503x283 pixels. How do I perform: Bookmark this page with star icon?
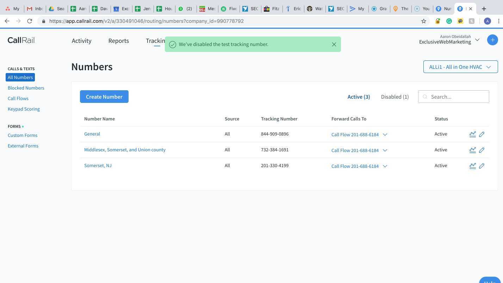(424, 21)
